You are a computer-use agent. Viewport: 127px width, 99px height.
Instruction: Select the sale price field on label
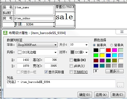[65, 19]
